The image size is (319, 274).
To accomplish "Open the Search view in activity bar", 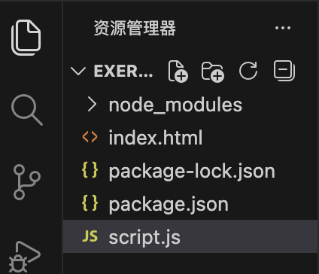I will point(27,110).
